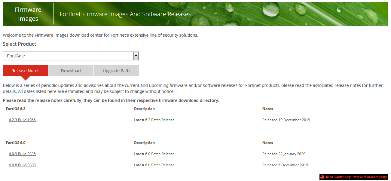
Task: Click the Select Product label
Action: tap(20, 44)
